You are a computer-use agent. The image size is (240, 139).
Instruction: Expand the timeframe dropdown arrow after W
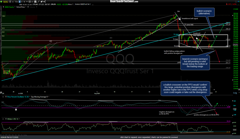coord(27,2)
